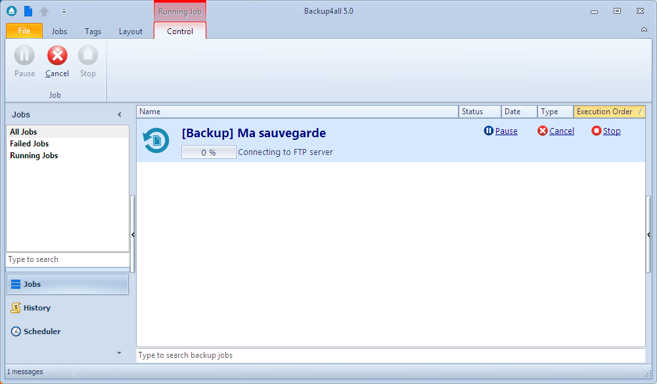Click the 1 messages status bar entry

pyautogui.click(x=25, y=372)
